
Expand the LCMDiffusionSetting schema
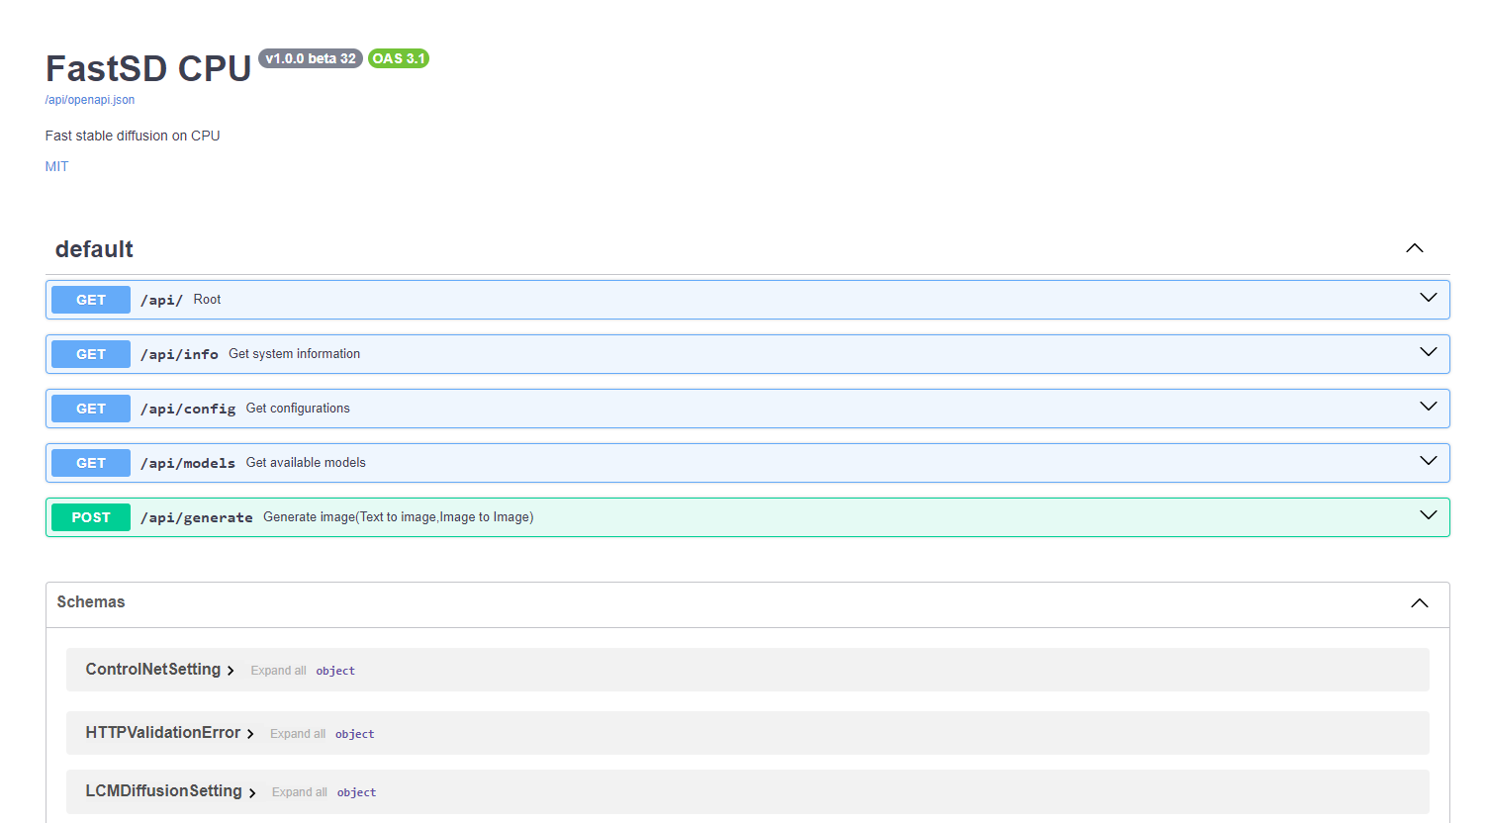tap(252, 791)
